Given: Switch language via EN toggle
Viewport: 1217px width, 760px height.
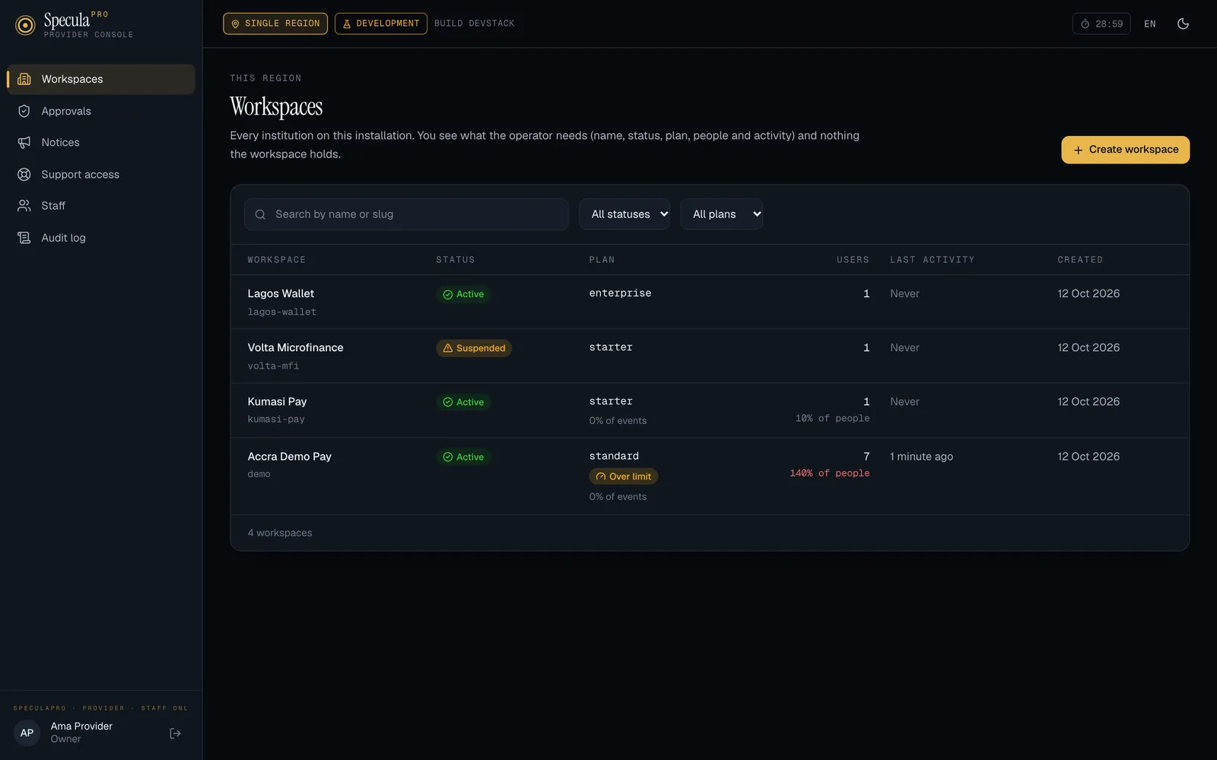Looking at the screenshot, I should pyautogui.click(x=1150, y=24).
